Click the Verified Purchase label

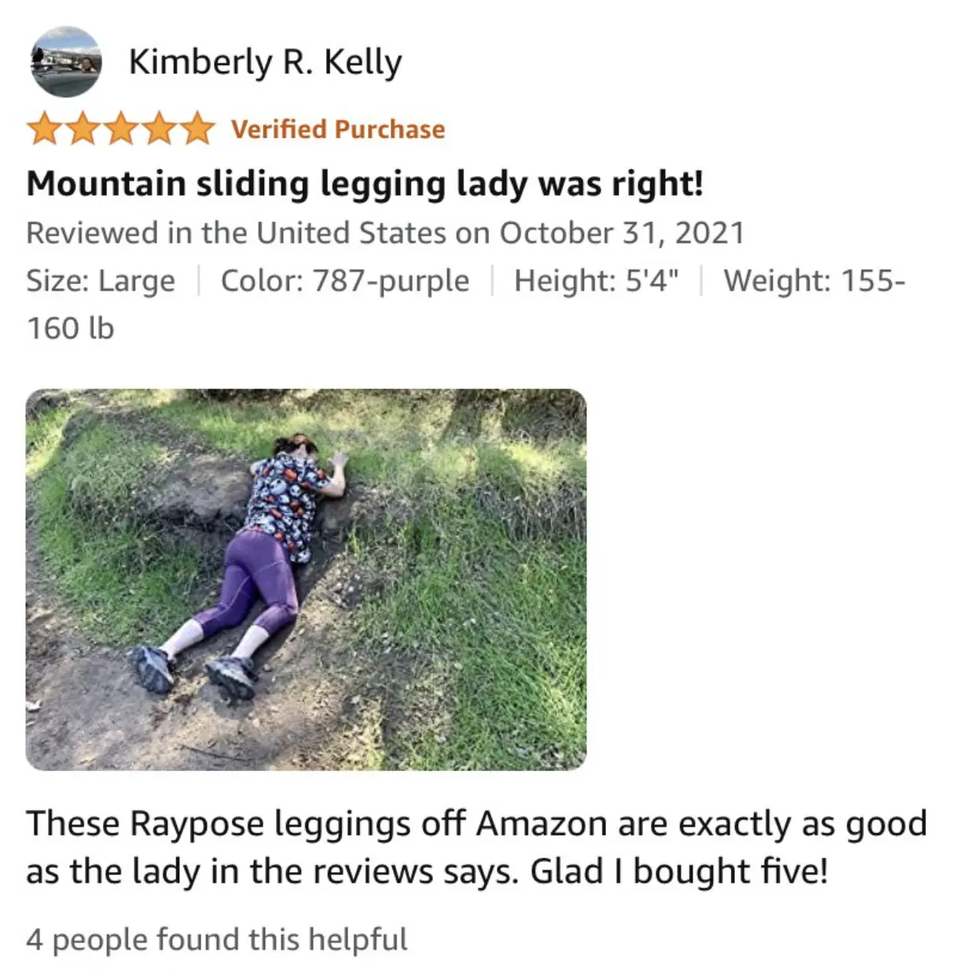[x=338, y=130]
